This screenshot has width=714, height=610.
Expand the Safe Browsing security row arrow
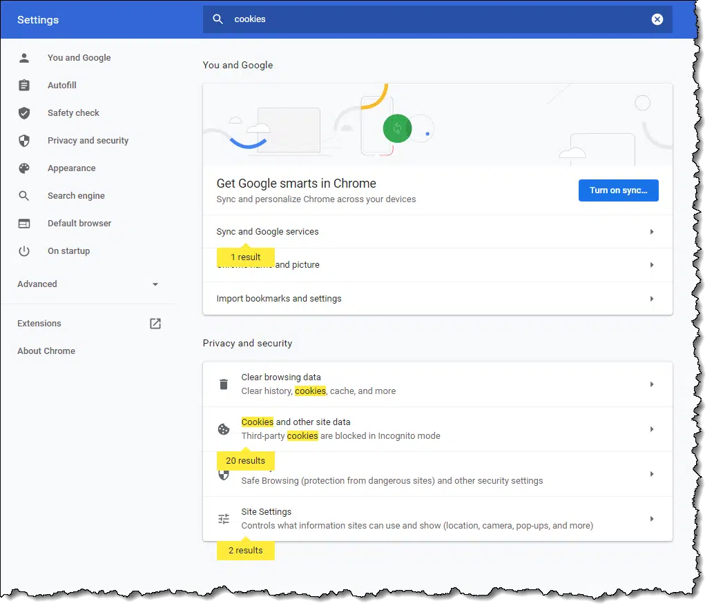click(x=652, y=474)
